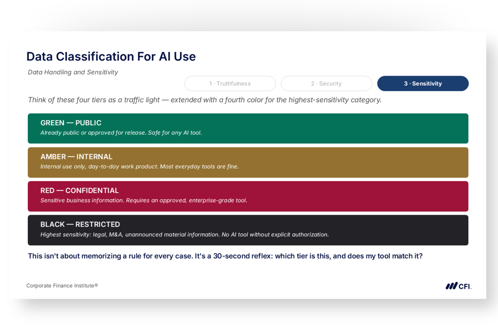This screenshot has height=331, width=498.
Task: Click the 'Data Handling and Sensitivity' subtitle
Action: point(73,72)
